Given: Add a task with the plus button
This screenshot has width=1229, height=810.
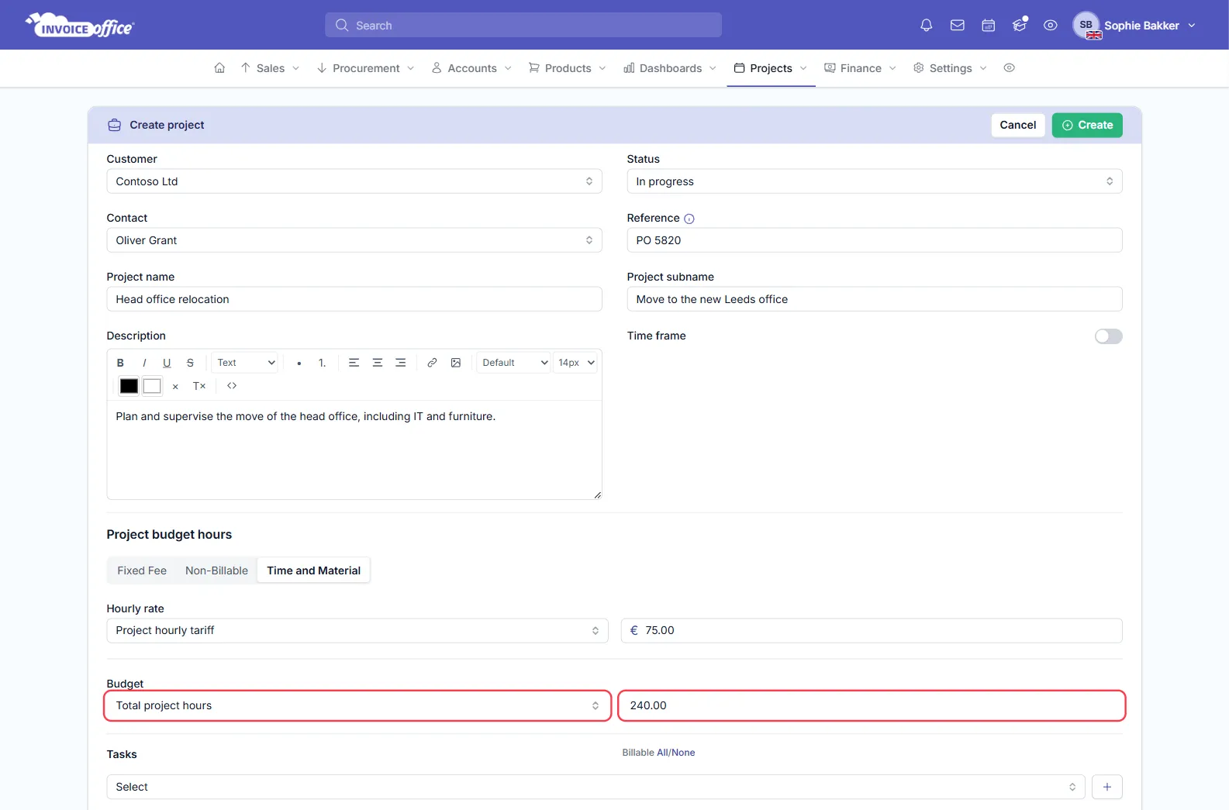Looking at the screenshot, I should 1107,787.
